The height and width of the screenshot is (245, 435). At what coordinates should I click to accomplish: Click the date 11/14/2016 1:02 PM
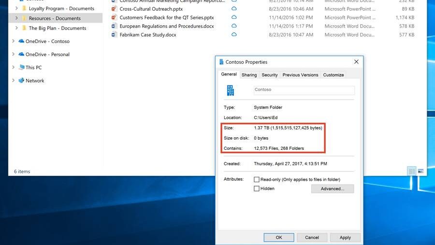pos(291,17)
